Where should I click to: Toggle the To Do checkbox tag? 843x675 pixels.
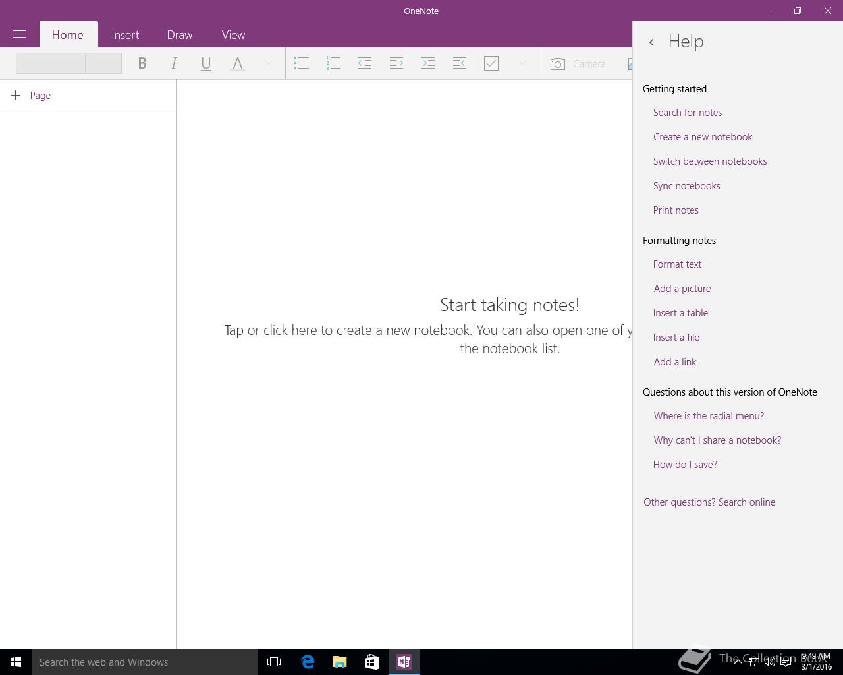(491, 63)
